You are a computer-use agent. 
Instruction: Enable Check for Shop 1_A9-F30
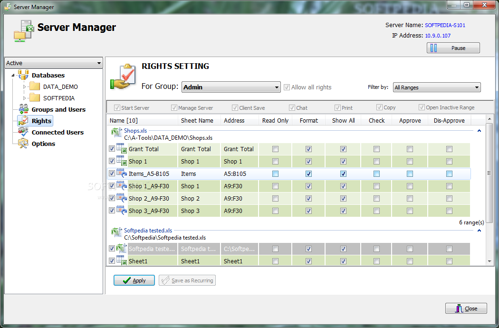pyautogui.click(x=376, y=186)
